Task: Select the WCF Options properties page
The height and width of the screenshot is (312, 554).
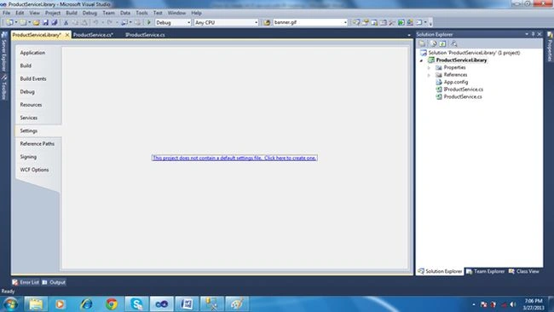Action: click(x=38, y=170)
